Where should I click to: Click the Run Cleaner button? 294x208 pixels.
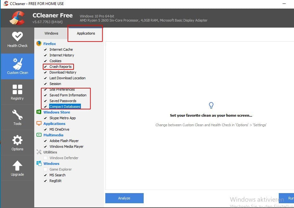(286, 198)
